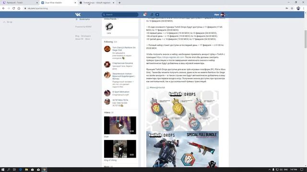
Task: Open the Twitch Drops badges image
Action: pyautogui.click(x=182, y=110)
